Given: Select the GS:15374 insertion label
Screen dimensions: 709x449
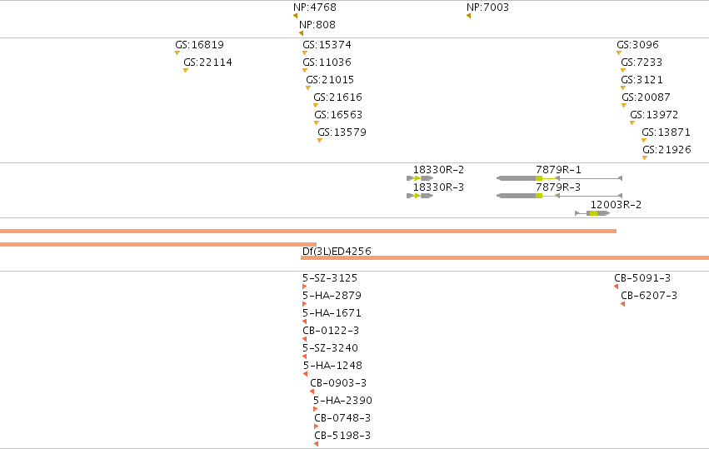Looking at the screenshot, I should (327, 45).
